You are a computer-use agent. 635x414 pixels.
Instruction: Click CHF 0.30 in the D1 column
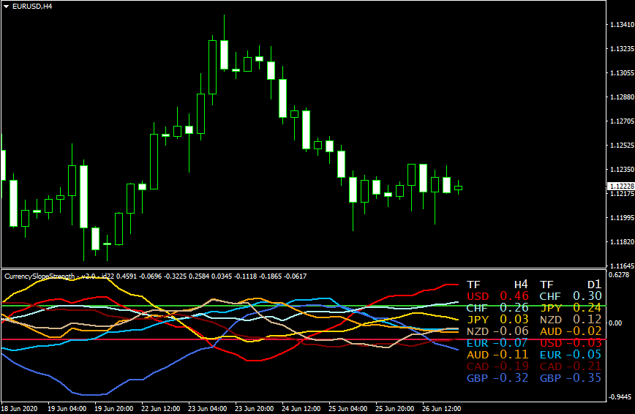(x=570, y=296)
